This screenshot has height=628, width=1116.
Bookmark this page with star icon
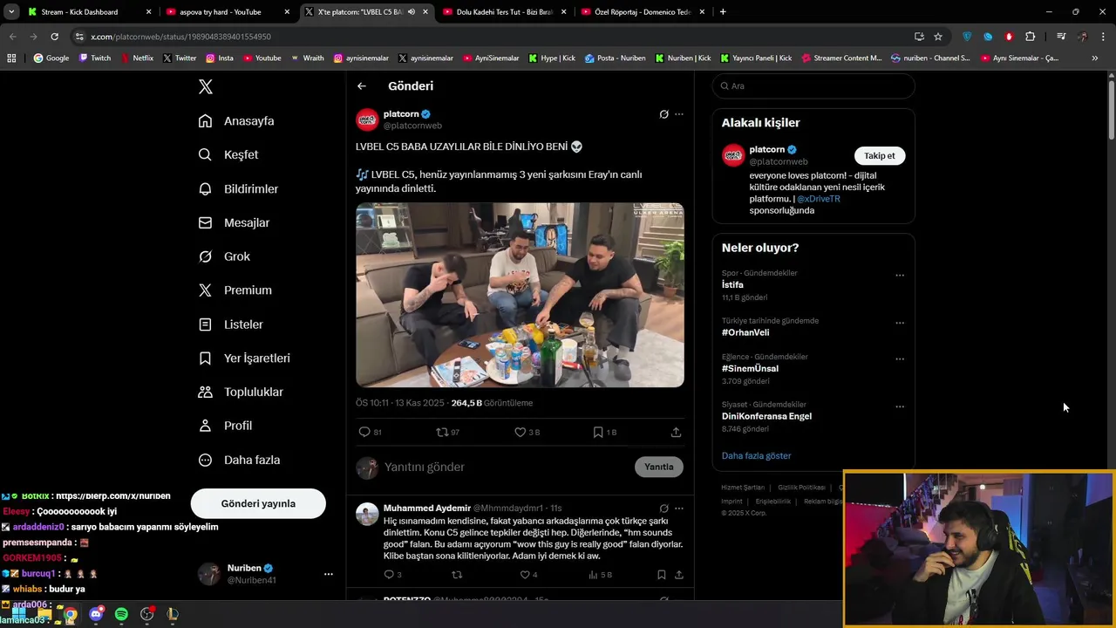(x=938, y=37)
